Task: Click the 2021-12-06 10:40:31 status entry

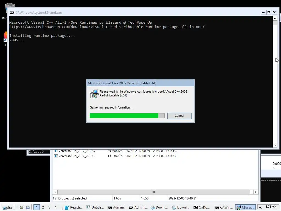Action: tap(182, 198)
